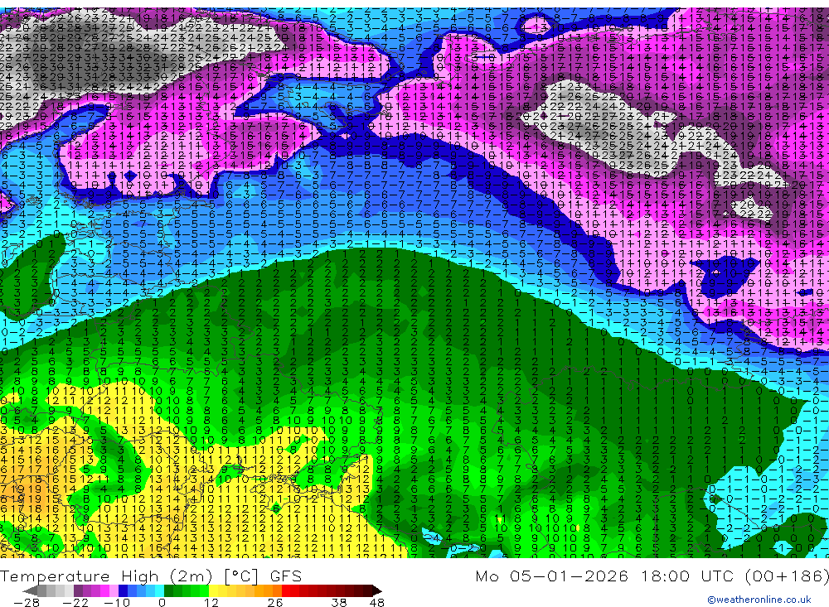Click the '-28' legend label
The height and width of the screenshot is (607, 829).
[x=27, y=603]
